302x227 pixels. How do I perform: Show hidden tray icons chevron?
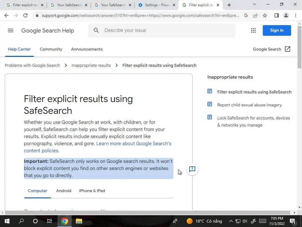[x=231, y=221]
